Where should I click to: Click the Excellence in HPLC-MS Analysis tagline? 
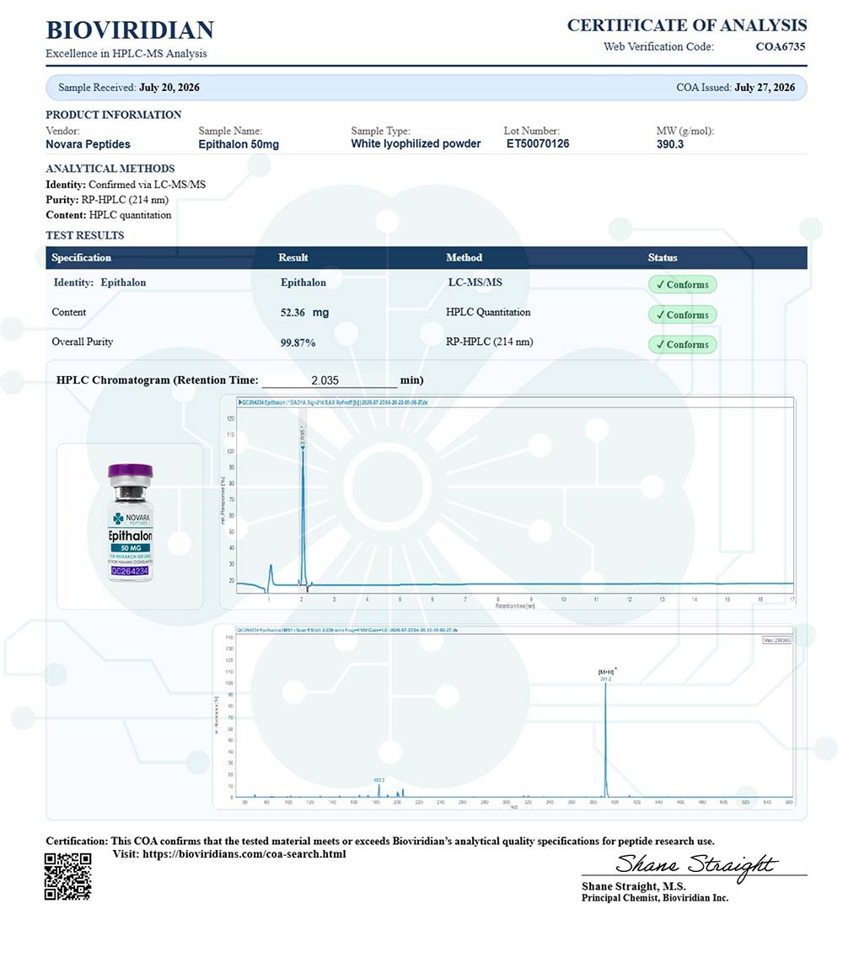[x=126, y=53]
